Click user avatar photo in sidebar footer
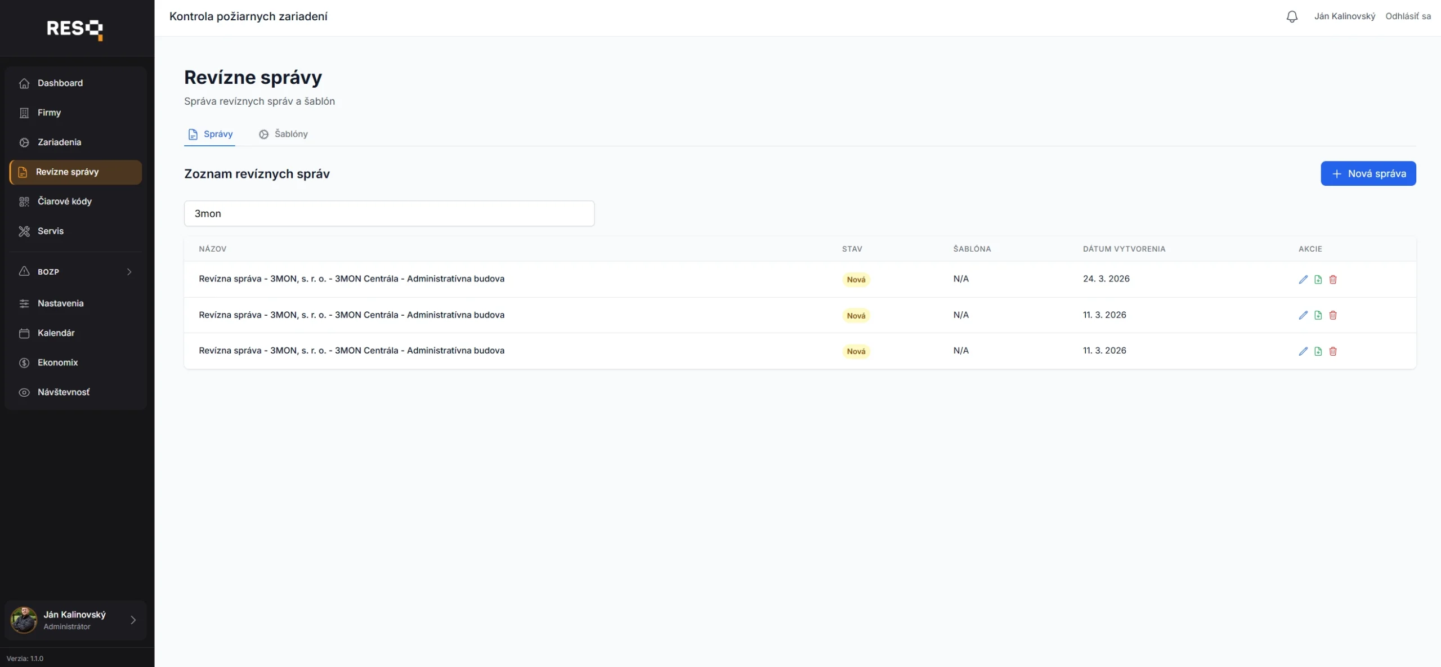The image size is (1441, 667). [24, 620]
